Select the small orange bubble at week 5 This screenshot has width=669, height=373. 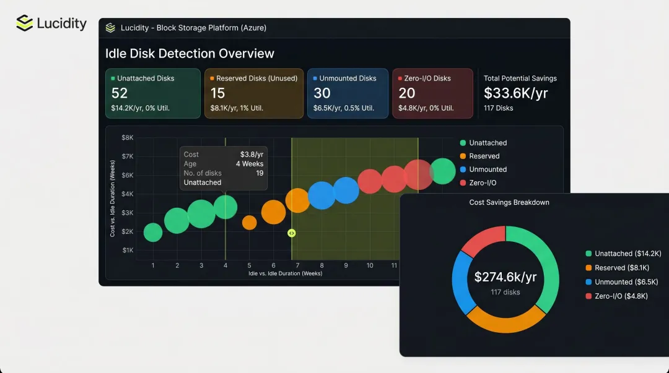point(249,223)
